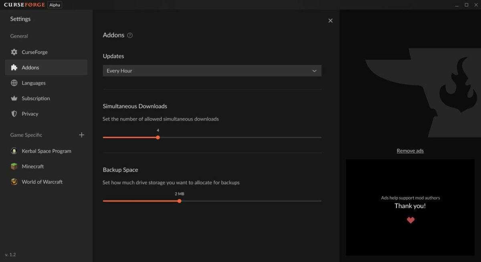Click the CurseForge anvil graphic thumbnail
481x262 pixels.
click(x=423, y=93)
